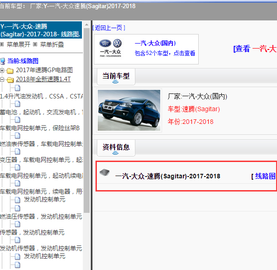Click the sidebar scrollbar up arrow

click(x=86, y=25)
